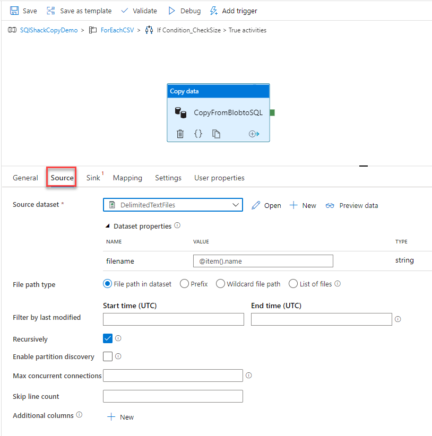The image size is (432, 436).
Task: Open the DelimitedTextFiles dataset with the pencil icon
Action: click(x=256, y=205)
